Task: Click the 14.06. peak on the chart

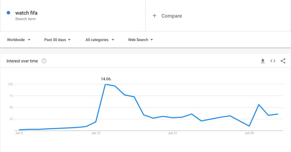Action: coord(105,84)
